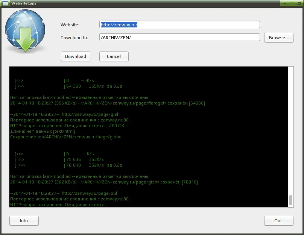Open the window menu icon beside WebsiteCopy title
This screenshot has height=235, width=304.
5,3
